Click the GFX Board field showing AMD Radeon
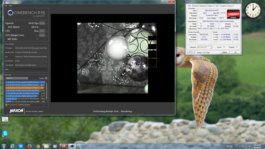 coord(31,65)
